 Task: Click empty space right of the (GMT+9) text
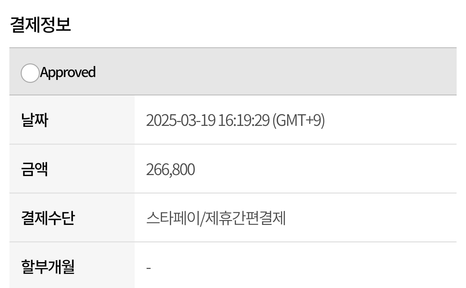(388, 120)
